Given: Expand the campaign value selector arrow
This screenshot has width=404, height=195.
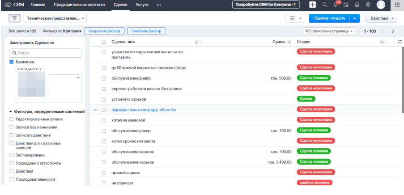Looking at the screenshot, I should pos(78,78).
